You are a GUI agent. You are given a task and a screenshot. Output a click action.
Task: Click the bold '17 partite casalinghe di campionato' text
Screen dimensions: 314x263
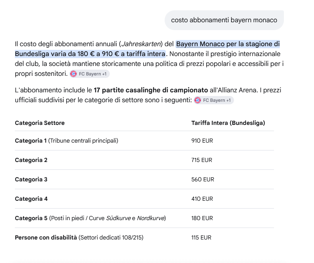click(x=151, y=90)
